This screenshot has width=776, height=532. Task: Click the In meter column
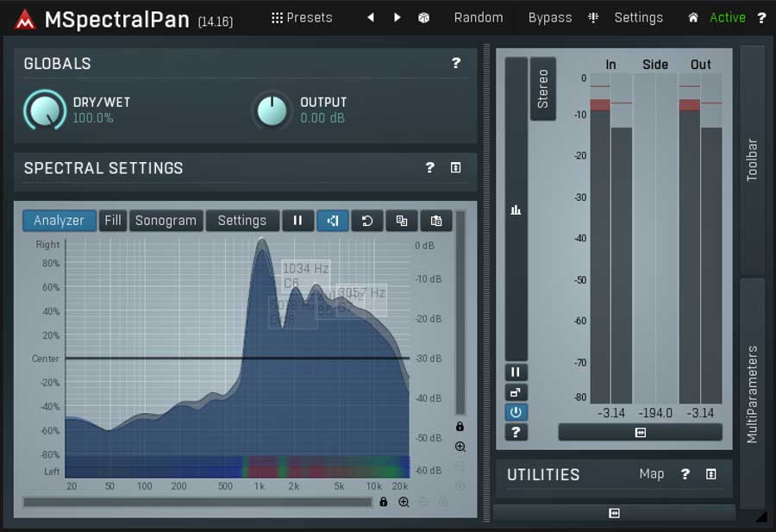[611, 238]
